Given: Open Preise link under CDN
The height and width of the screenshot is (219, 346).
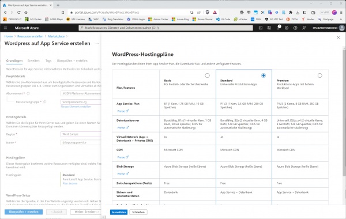Looking at the screenshot, I should [x=123, y=157].
